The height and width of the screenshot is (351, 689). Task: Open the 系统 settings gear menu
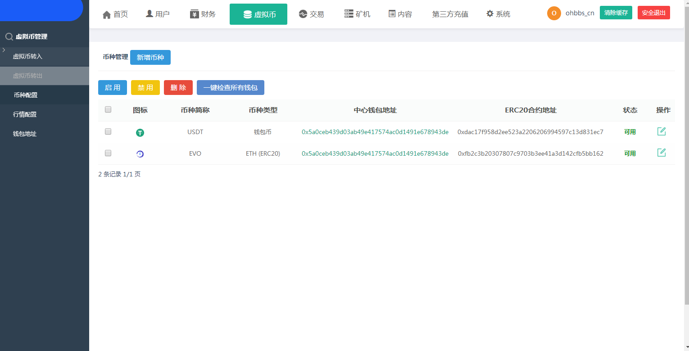click(x=498, y=14)
